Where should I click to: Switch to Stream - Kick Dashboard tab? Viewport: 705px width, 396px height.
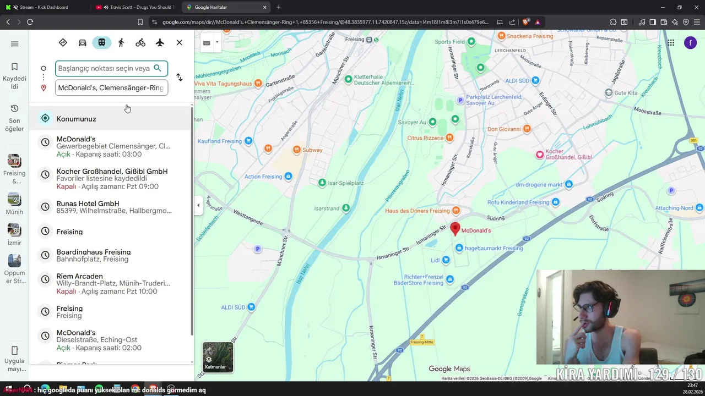(44, 7)
